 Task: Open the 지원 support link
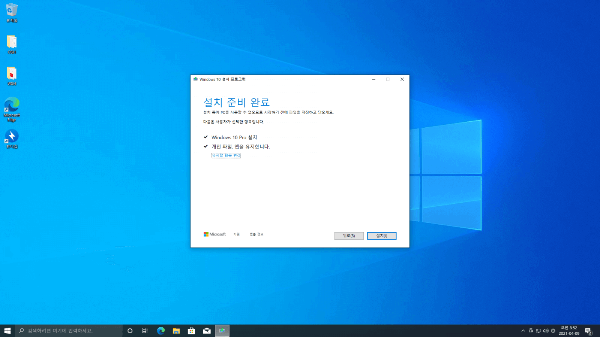(237, 234)
